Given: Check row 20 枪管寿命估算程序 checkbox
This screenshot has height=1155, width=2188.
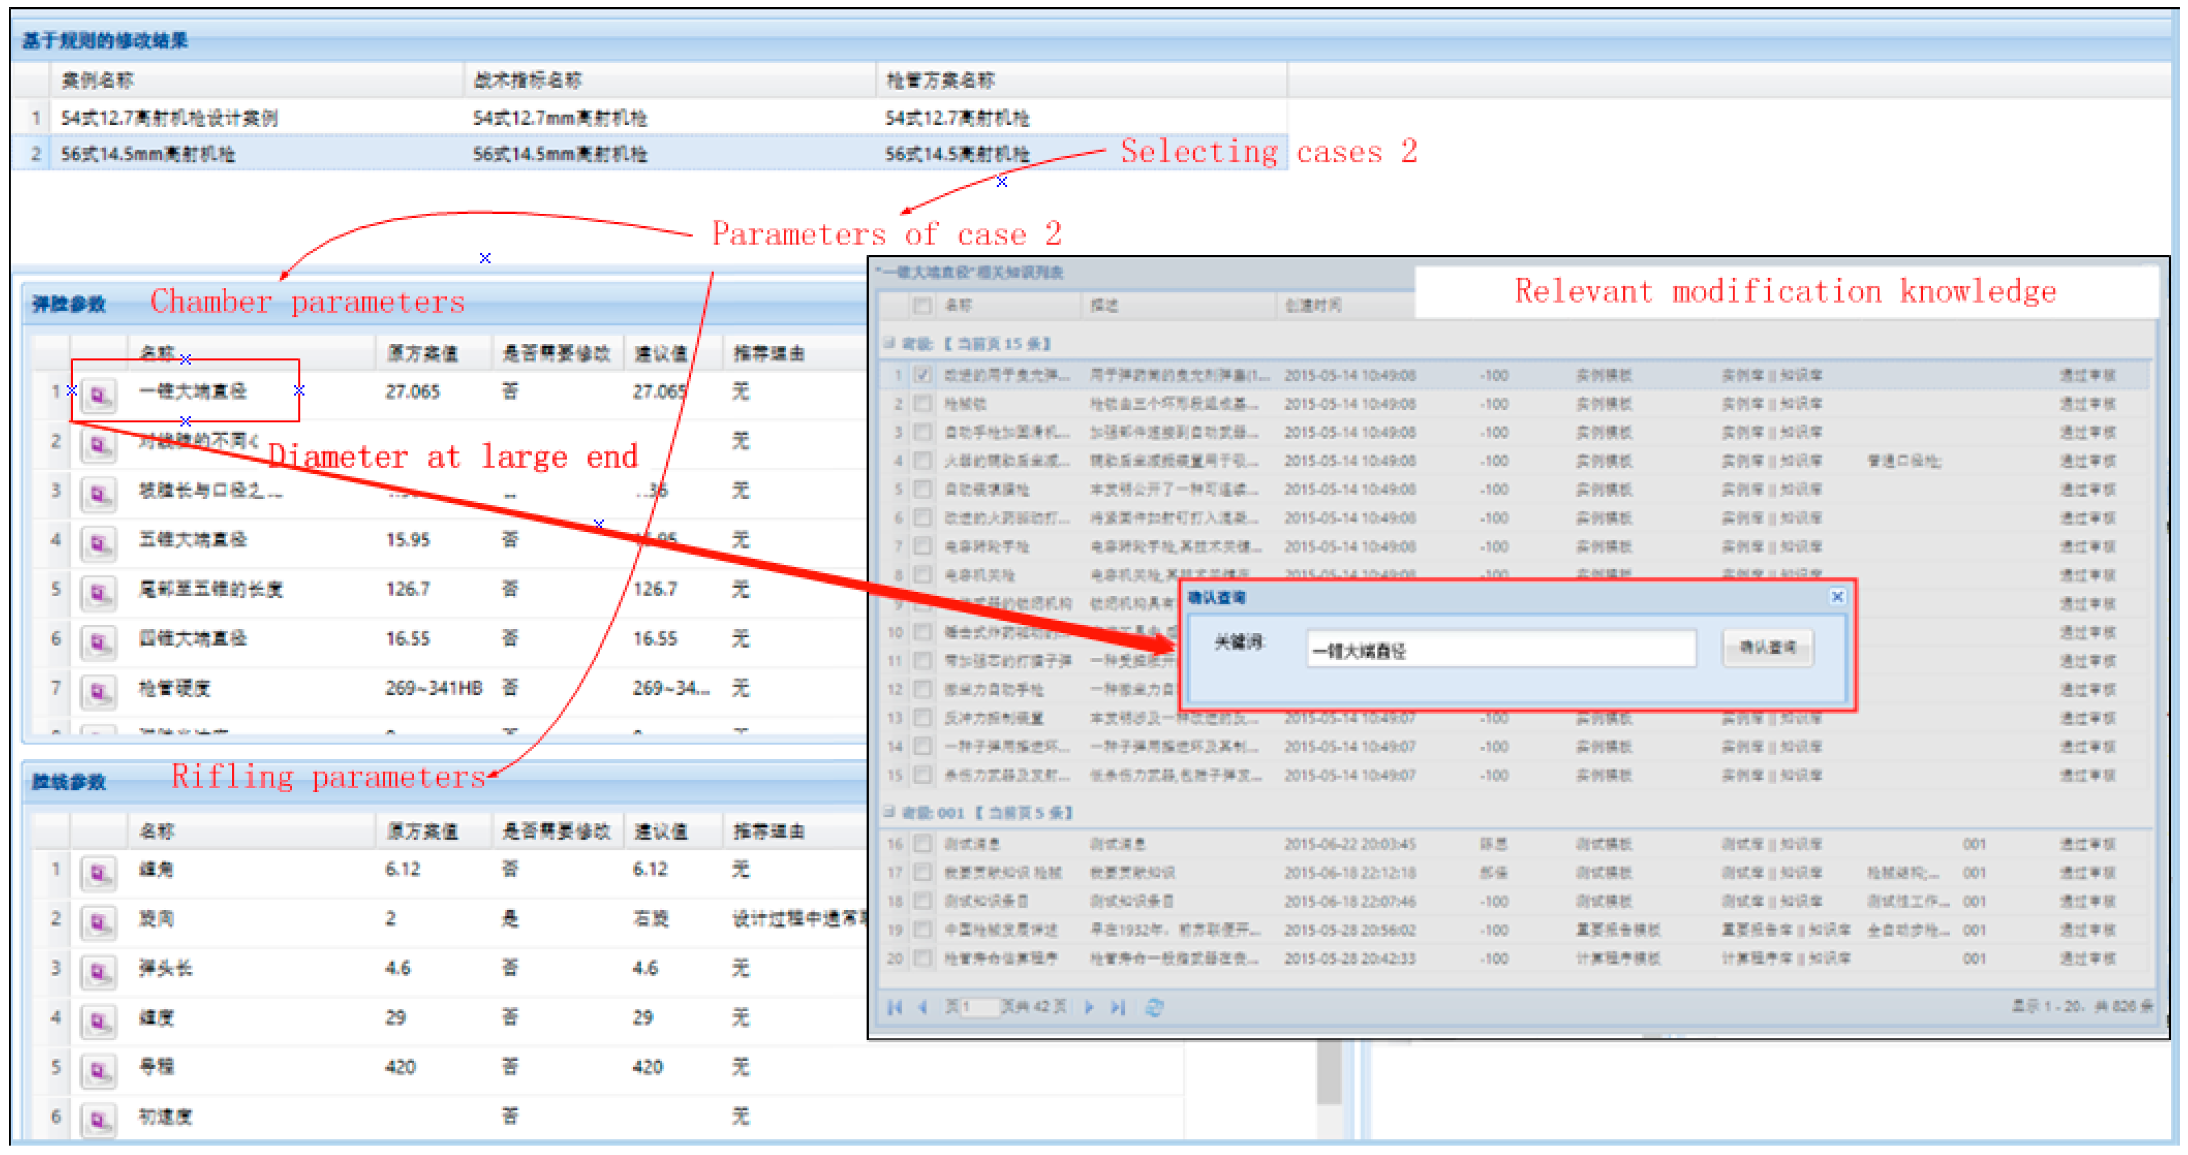Looking at the screenshot, I should pos(922,959).
